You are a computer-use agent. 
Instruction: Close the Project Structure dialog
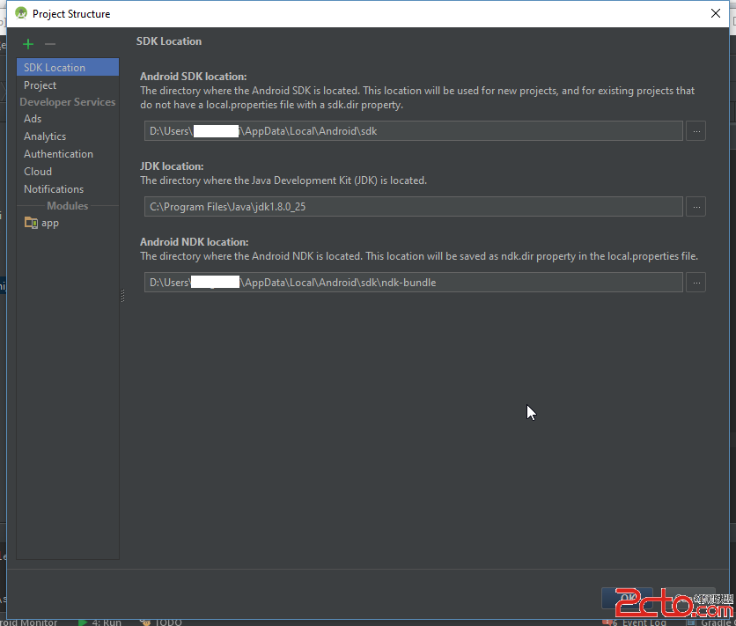(x=716, y=13)
